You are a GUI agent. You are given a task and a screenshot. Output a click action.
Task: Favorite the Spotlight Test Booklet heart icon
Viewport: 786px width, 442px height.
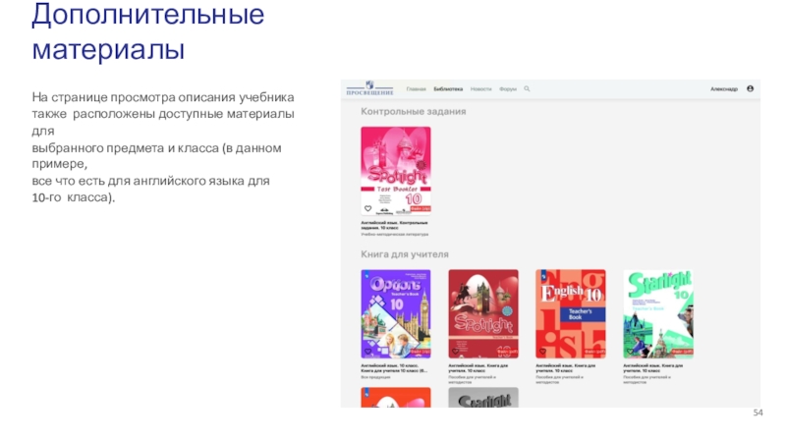tap(367, 208)
